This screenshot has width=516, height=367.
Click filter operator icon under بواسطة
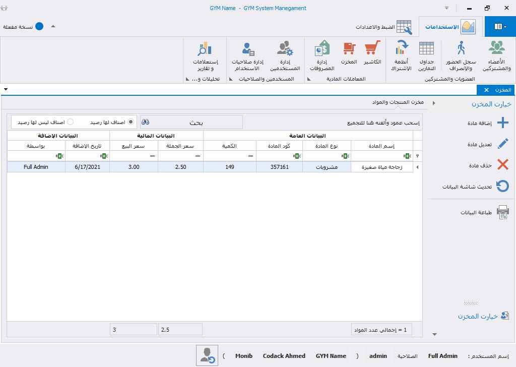click(59, 156)
